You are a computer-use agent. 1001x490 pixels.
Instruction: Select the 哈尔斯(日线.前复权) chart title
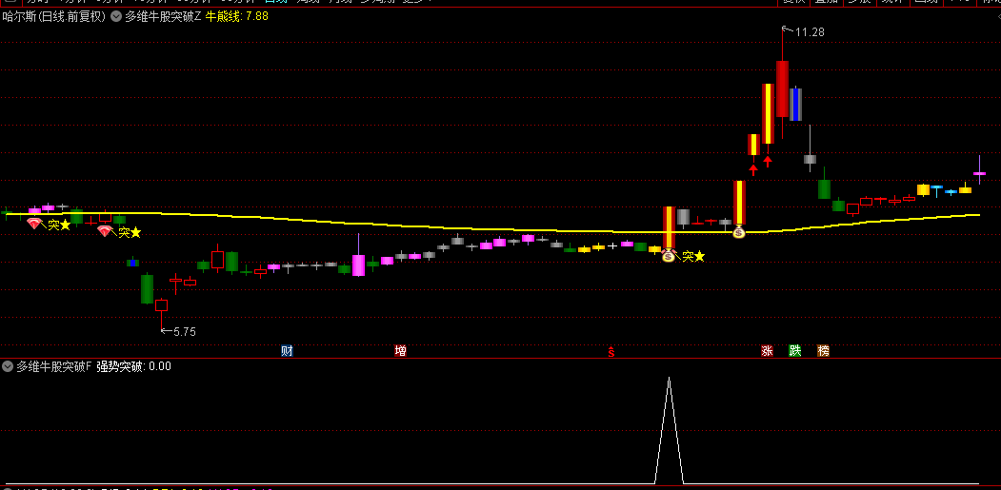[x=53, y=17]
